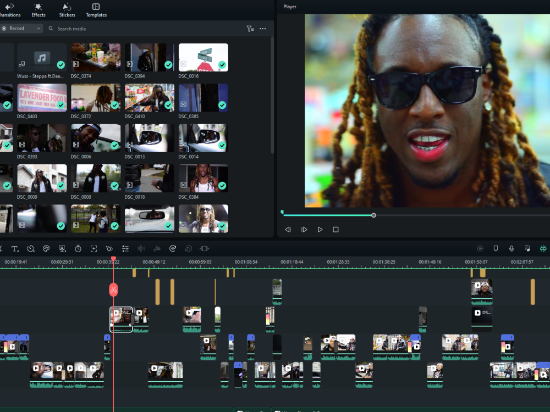Select the DSC_0016 media thumbnail
This screenshot has height=412, width=550.
tap(204, 58)
